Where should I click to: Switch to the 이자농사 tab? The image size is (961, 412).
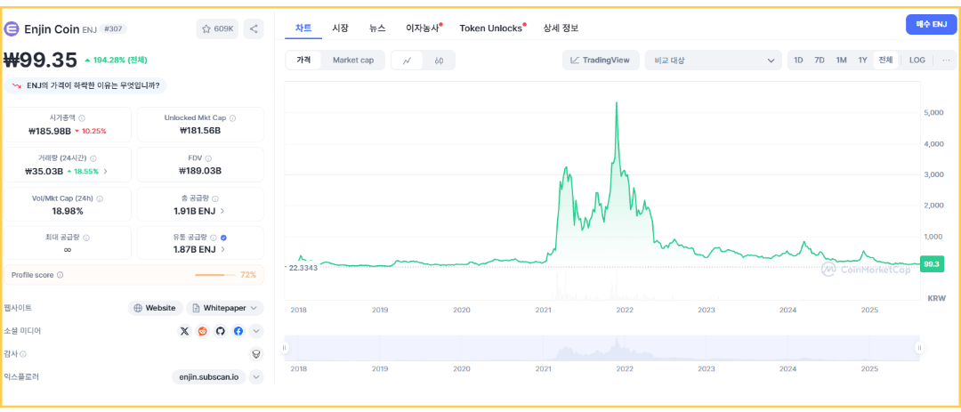click(424, 28)
